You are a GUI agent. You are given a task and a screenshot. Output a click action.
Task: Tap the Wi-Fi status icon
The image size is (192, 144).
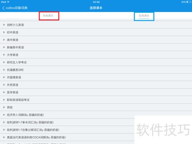[8, 2]
